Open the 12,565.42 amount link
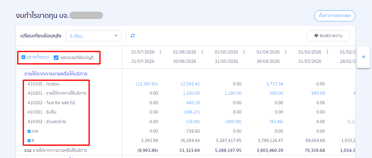Screen dimensions: 372x158 (190, 84)
